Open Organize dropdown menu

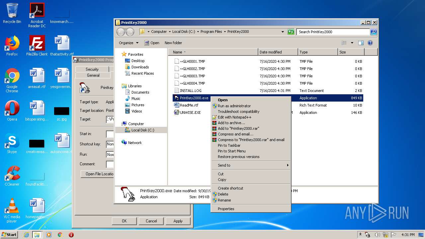click(x=128, y=43)
